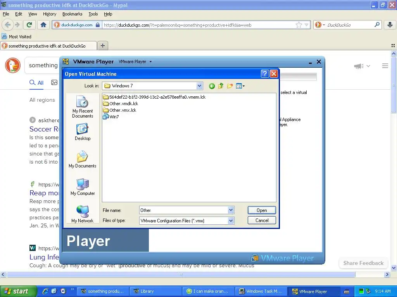Expand the Look in folder dropdown
397x297 pixels.
click(200, 86)
